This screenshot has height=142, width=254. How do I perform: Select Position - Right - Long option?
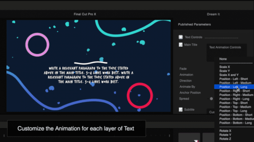coord(234,99)
